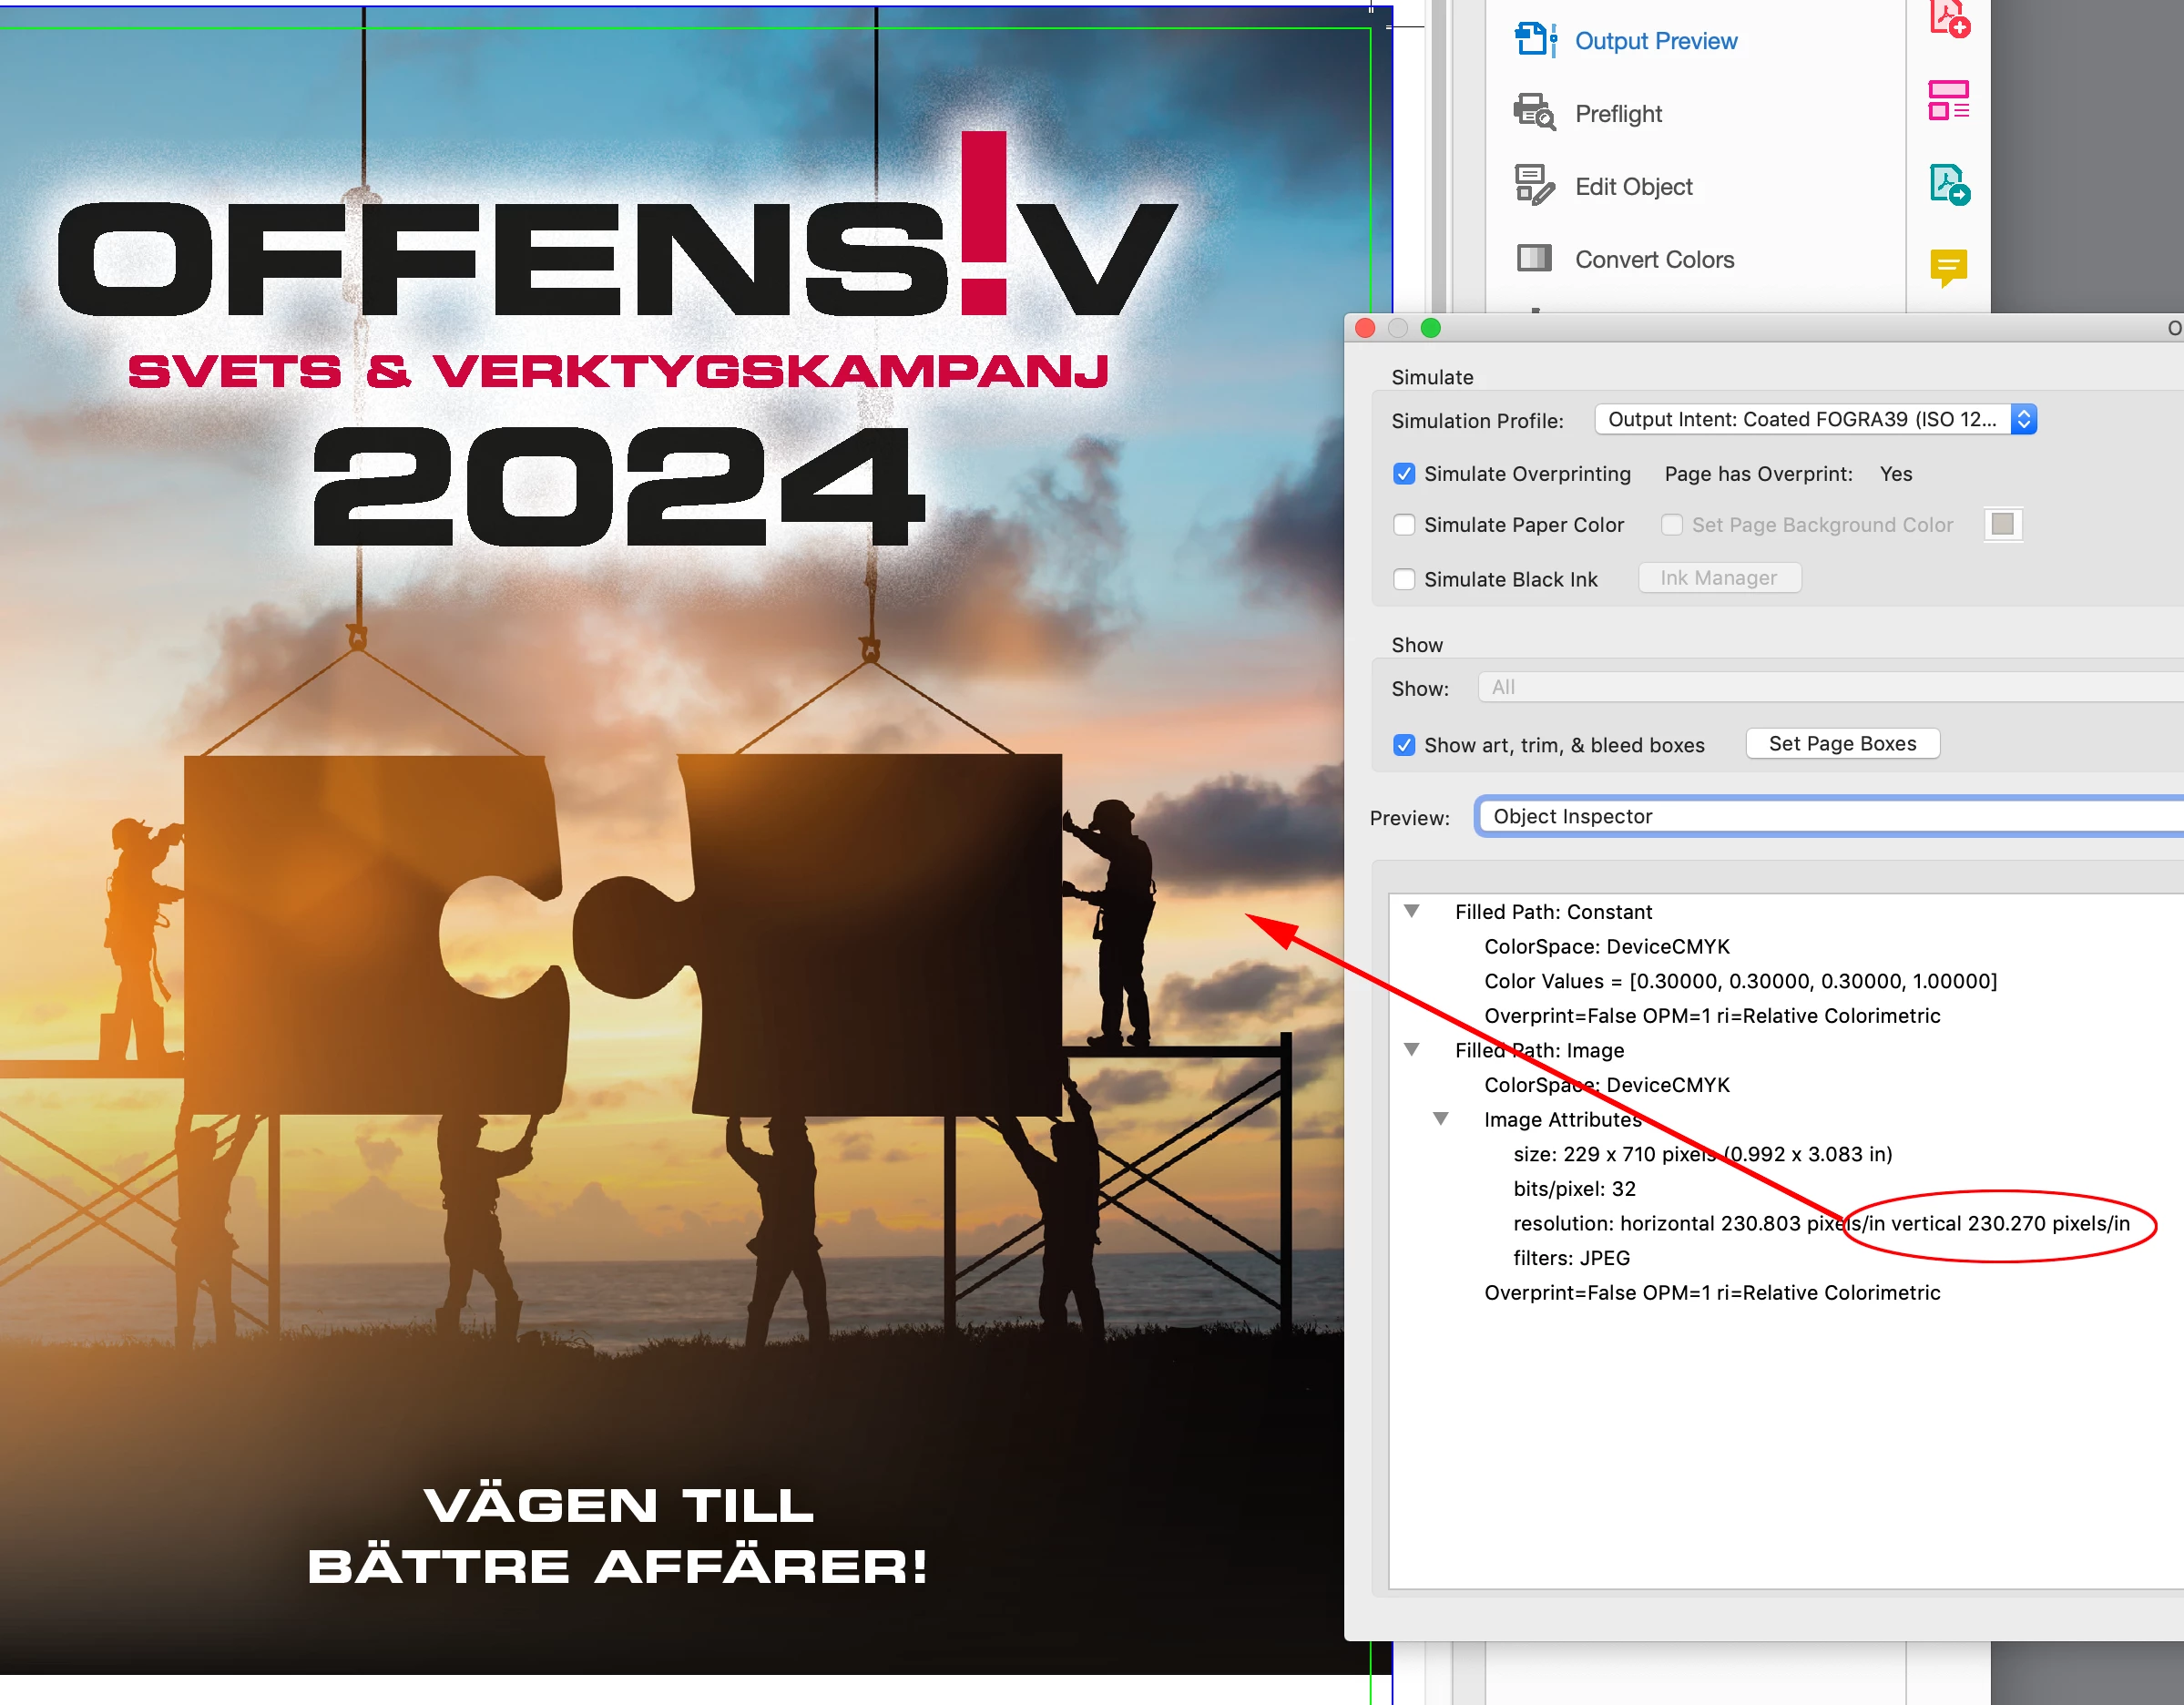Select the Convert Colors menu entry
Screen dimensions: 2184x1705
(1654, 260)
